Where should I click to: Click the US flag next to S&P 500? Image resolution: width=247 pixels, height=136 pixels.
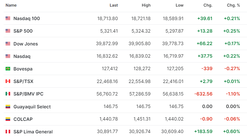click(8, 31)
